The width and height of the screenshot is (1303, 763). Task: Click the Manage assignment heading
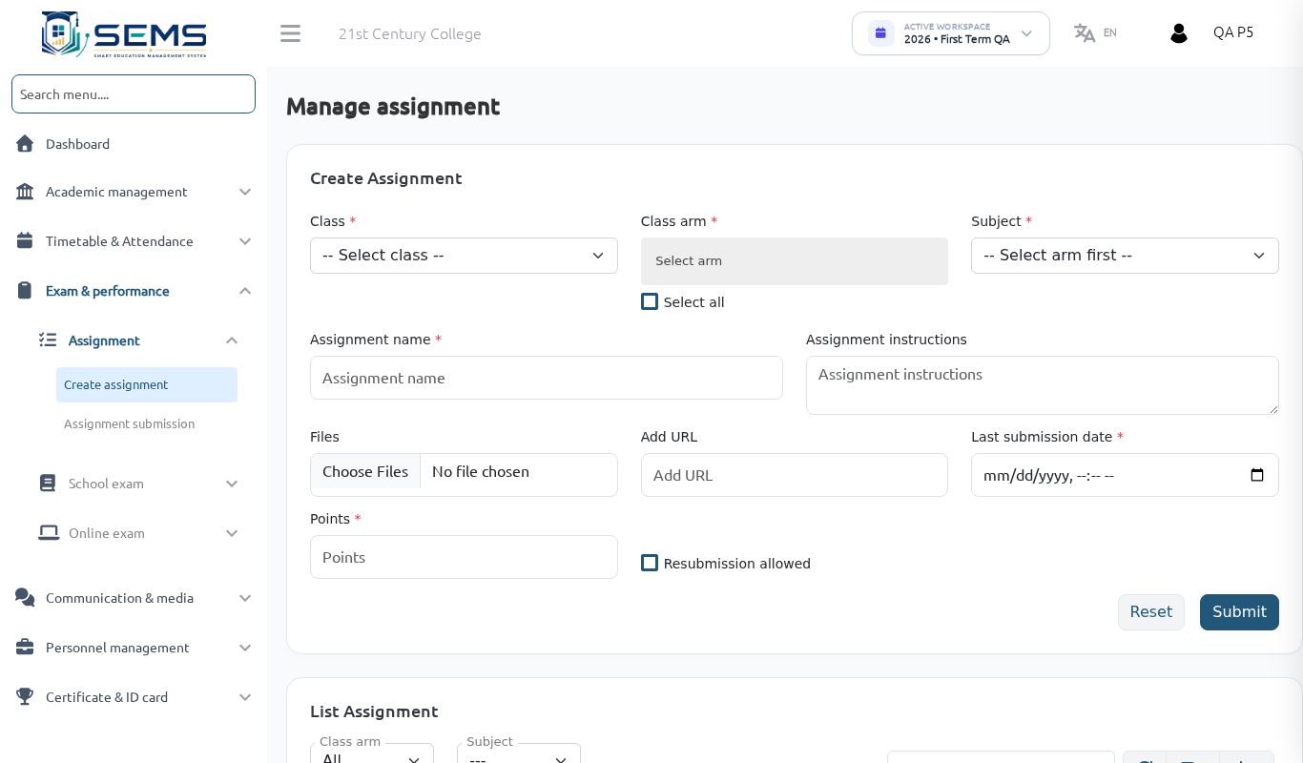point(393,106)
